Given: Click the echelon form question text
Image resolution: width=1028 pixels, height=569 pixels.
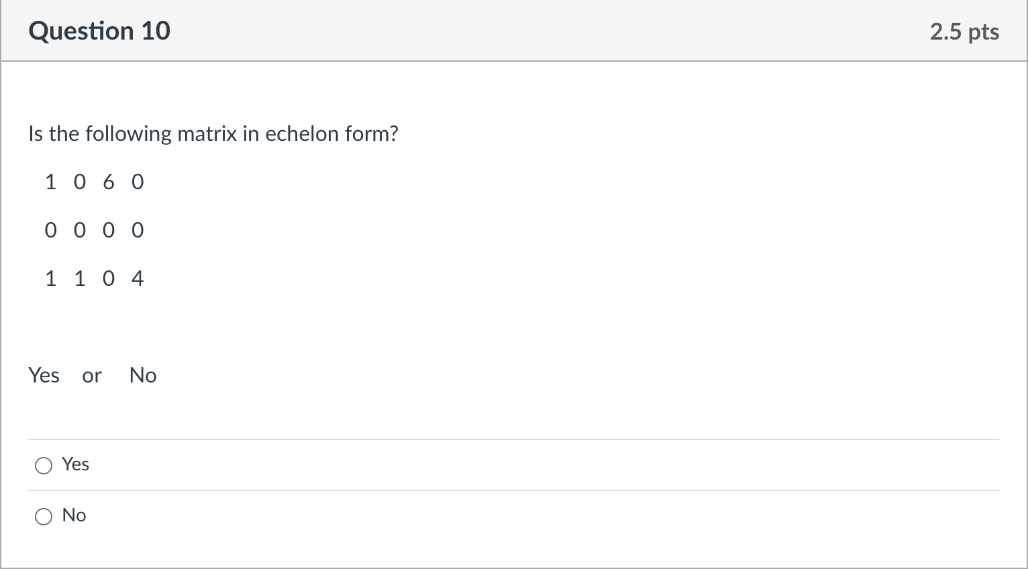Looking at the screenshot, I should 213,134.
